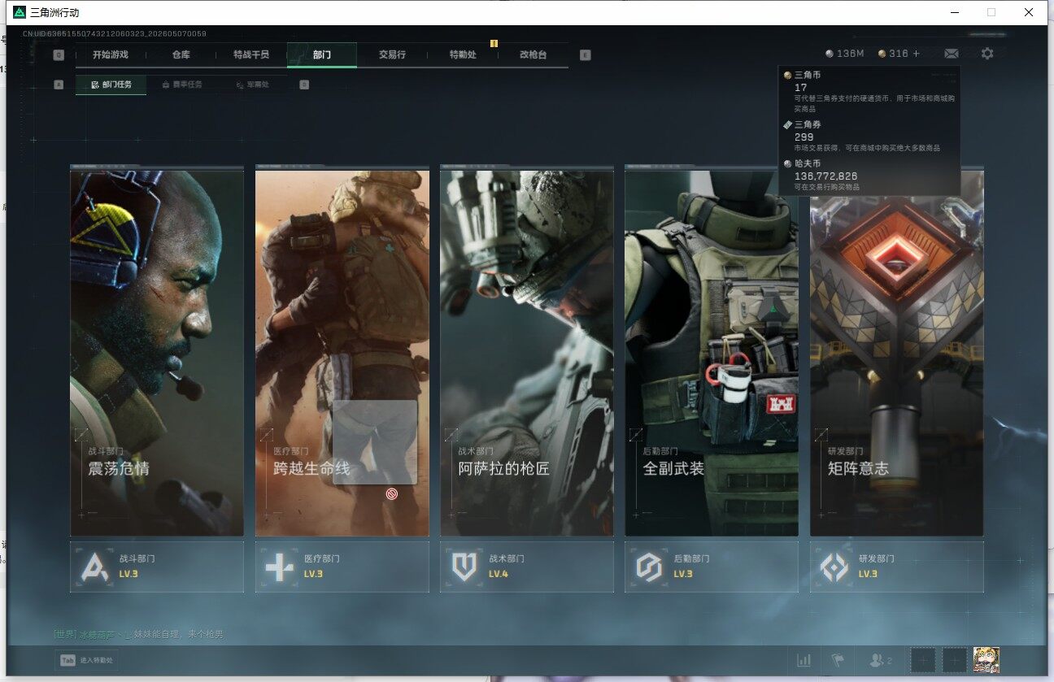Click the player avatar in bottom bar
Viewport: 1054px width, 682px height.
click(986, 659)
